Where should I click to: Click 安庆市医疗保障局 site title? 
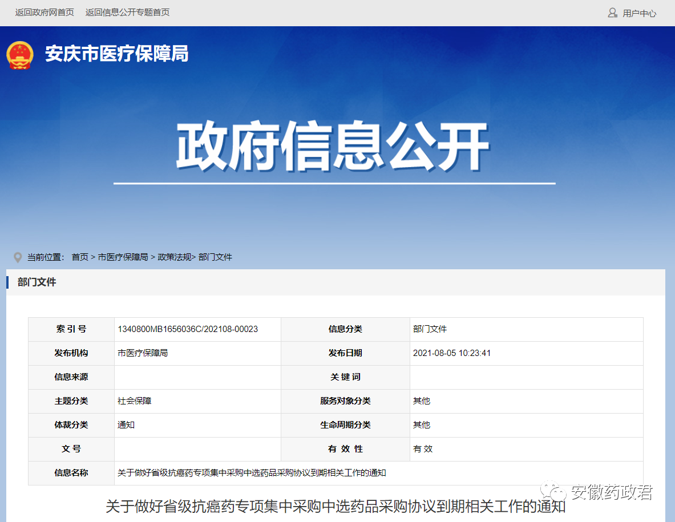click(116, 54)
